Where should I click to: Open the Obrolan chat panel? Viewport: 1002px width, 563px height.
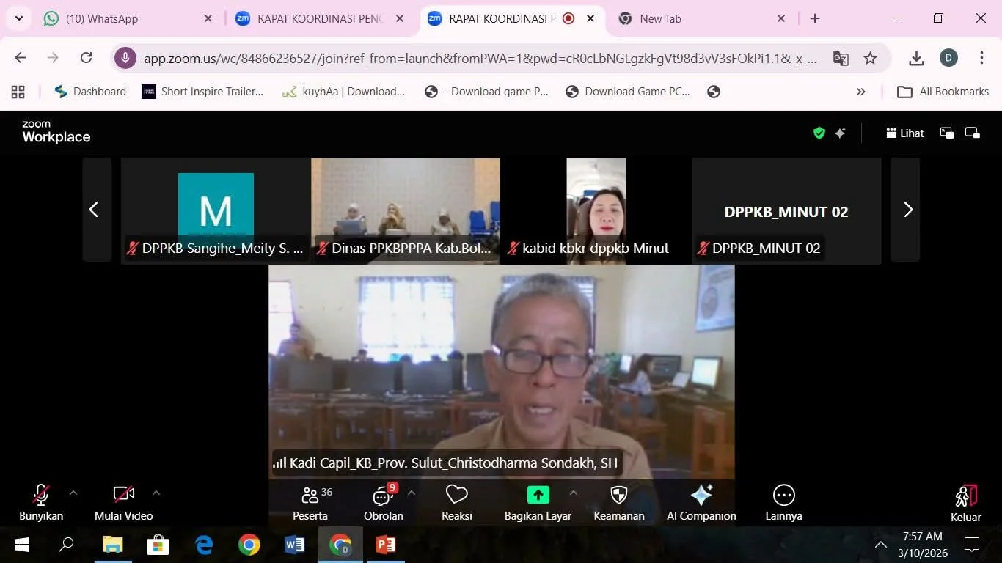coord(383,503)
